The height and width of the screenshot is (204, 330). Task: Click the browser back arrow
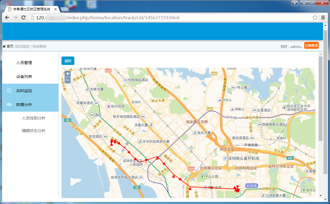(7, 18)
